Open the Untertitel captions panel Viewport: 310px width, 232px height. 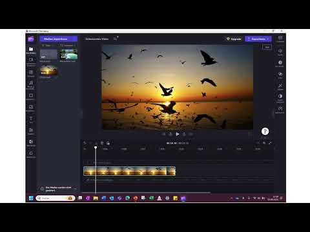pyautogui.click(x=280, y=39)
